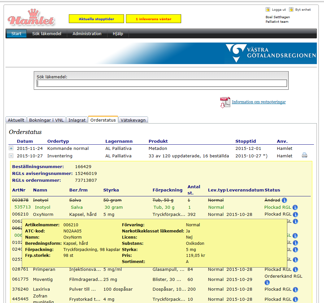The width and height of the screenshot is (324, 303).
Task: Open info icon under Ordererkänd RGL for Moventig
Action: tap(267, 283)
